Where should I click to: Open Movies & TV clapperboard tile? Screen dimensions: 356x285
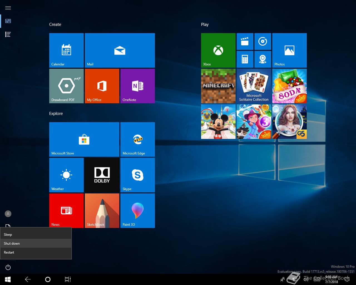(x=245, y=41)
